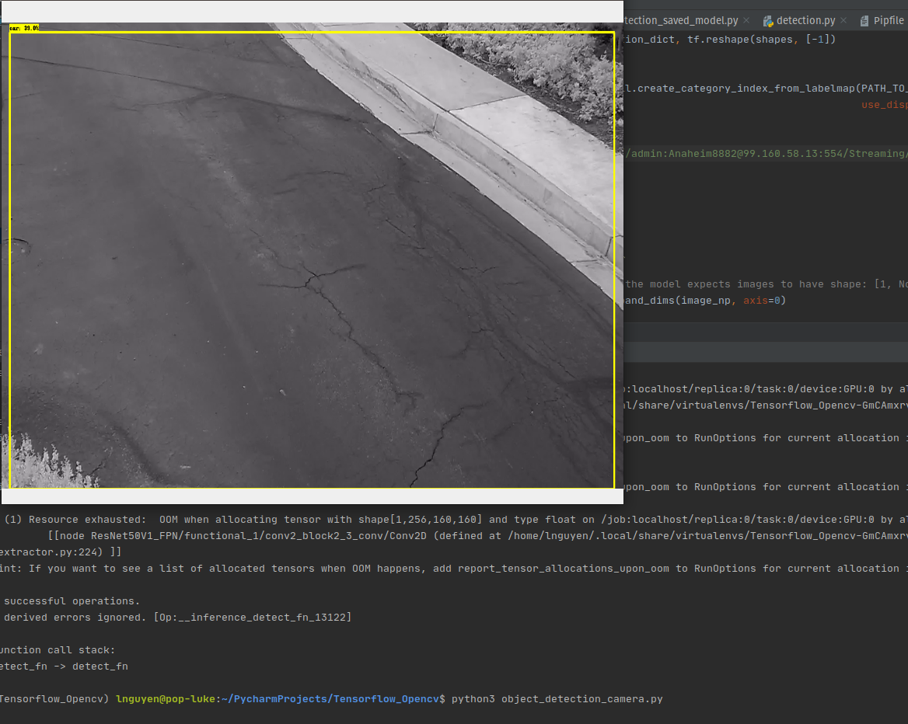Click the 'derived errors ignored' terminal line

177,618
